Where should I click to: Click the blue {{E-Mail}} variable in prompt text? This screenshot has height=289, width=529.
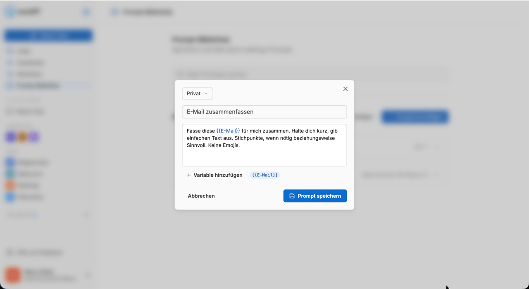coord(228,131)
